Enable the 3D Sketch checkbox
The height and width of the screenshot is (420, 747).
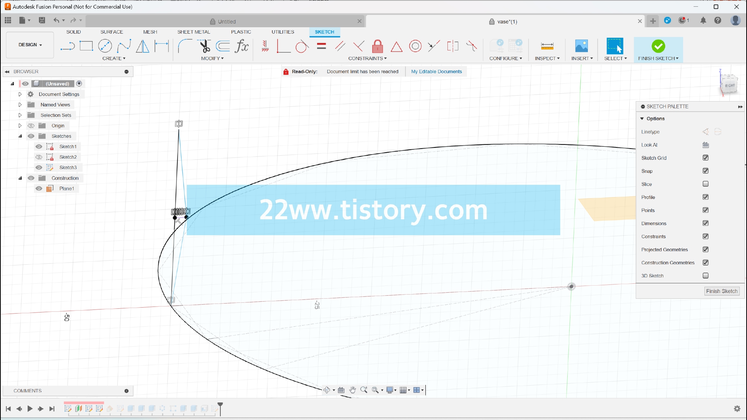tap(706, 276)
